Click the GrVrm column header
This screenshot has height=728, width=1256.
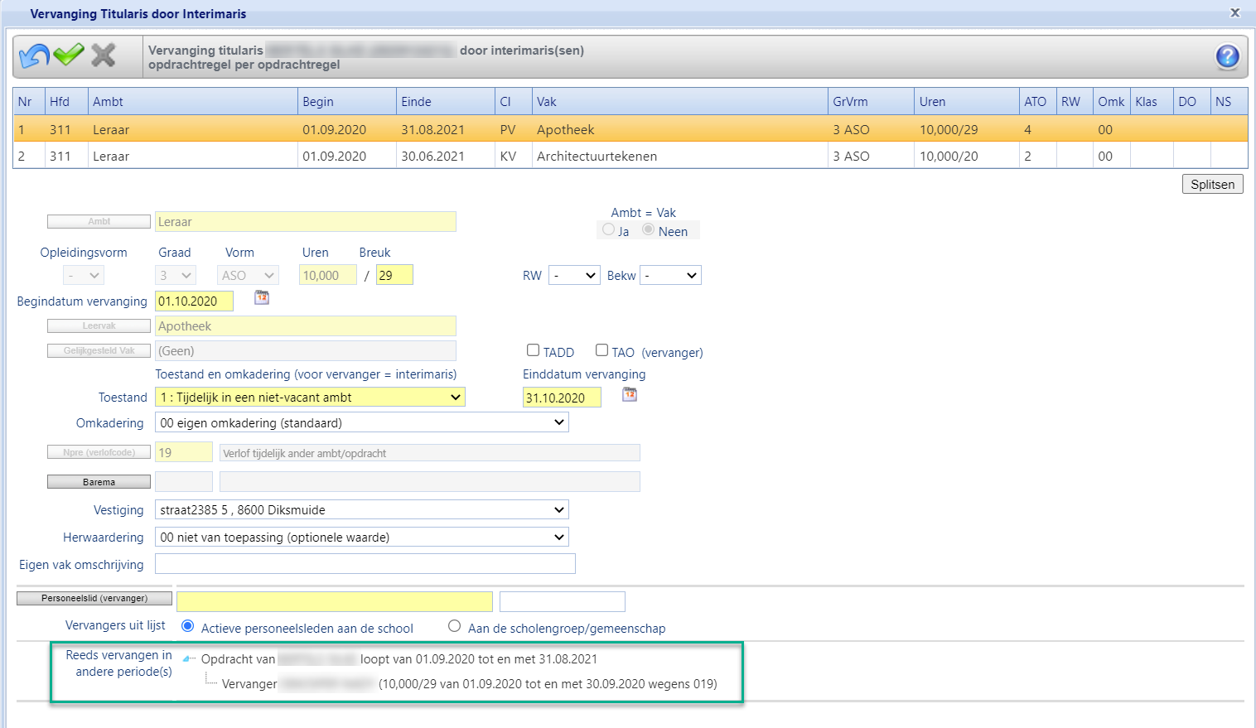871,101
